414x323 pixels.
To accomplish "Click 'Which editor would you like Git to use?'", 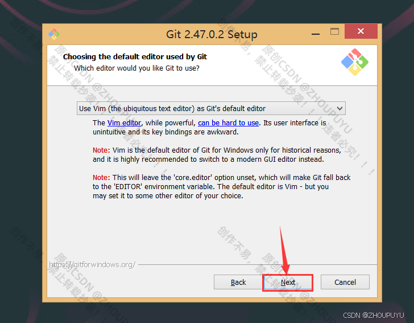I will [136, 68].
